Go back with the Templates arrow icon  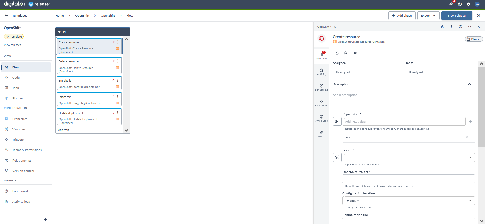pyautogui.click(x=6, y=16)
